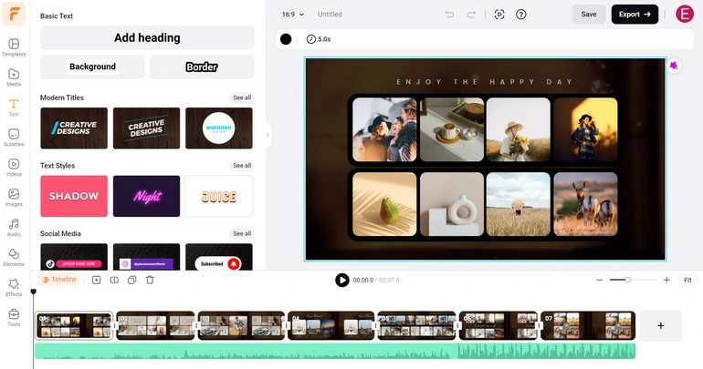Click the preview capture icon in top bar

(499, 15)
